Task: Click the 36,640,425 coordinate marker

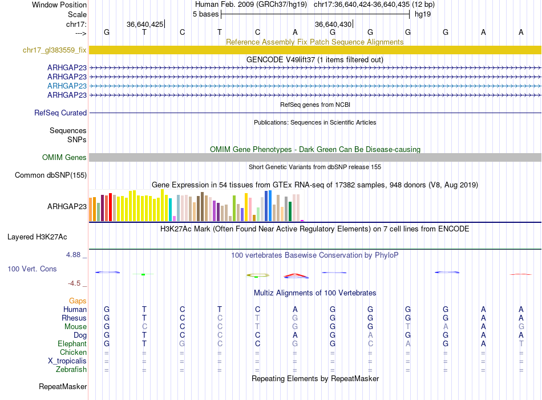Action: [145, 24]
